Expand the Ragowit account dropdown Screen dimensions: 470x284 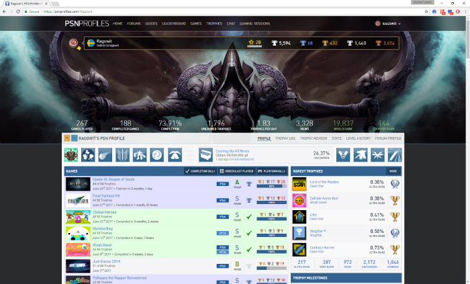click(388, 23)
